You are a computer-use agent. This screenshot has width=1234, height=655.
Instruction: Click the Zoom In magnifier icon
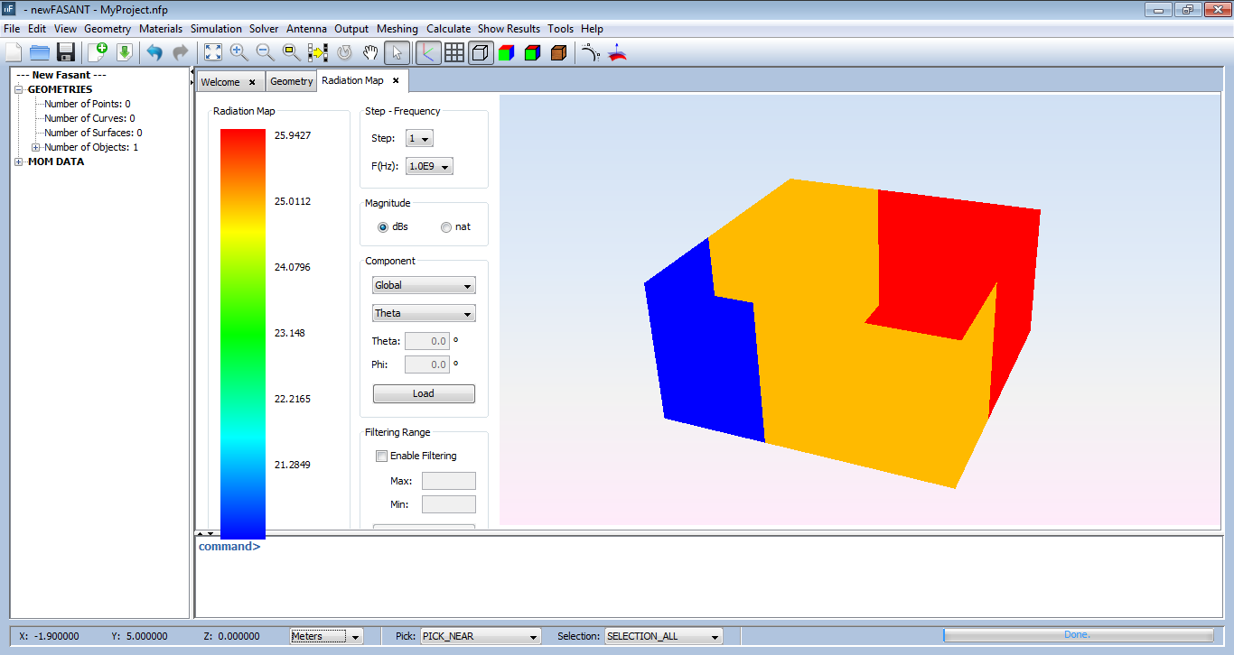tap(238, 52)
